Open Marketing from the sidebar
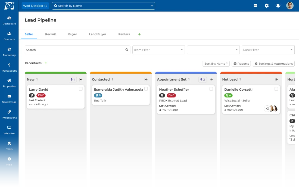Screen dimensions: 299x191 [x=9, y=52]
